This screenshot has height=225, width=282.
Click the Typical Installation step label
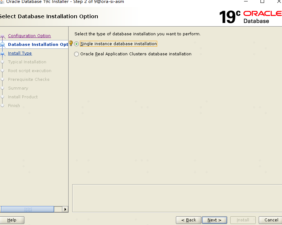(x=27, y=62)
